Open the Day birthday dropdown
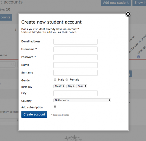Viewport: 146px width, 141px height. pyautogui.click(x=71, y=86)
